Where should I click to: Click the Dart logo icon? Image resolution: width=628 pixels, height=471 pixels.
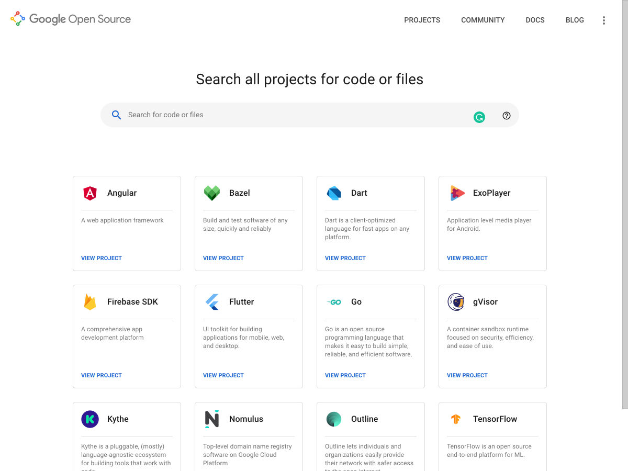pyautogui.click(x=334, y=193)
